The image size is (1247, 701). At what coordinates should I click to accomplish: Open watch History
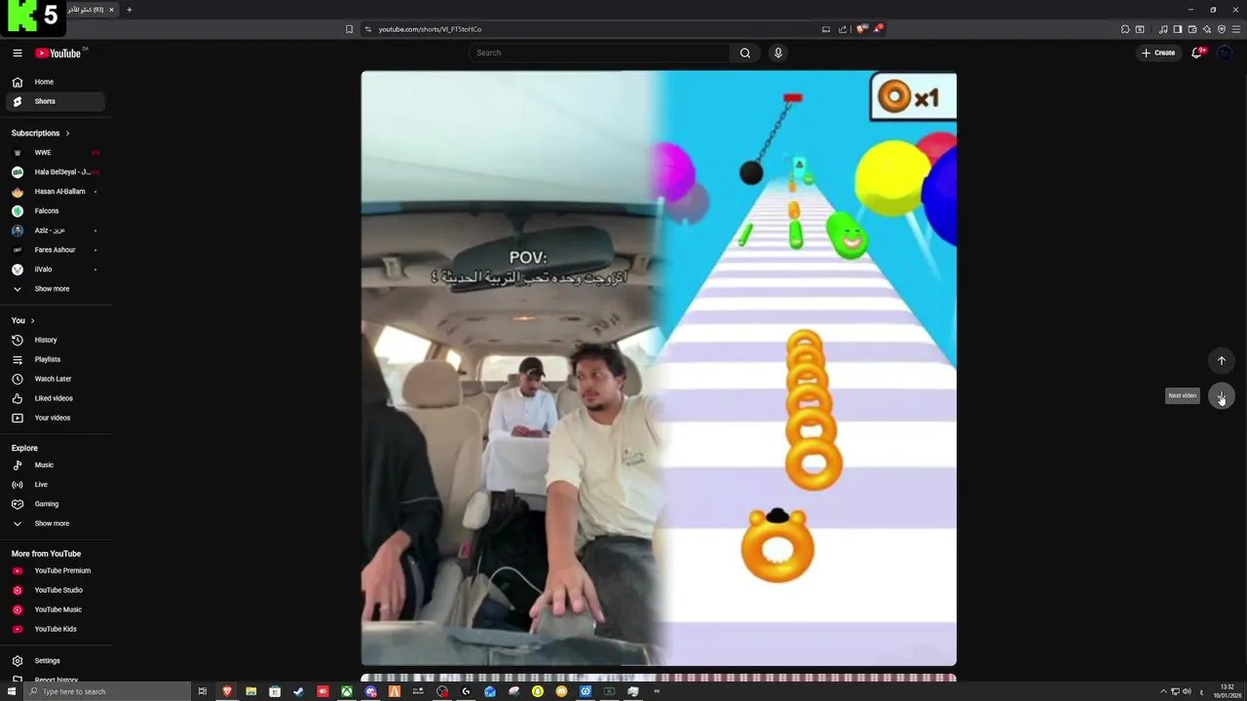[56, 340]
